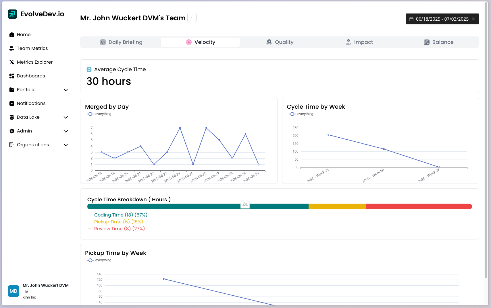Toggle 'everything' series in Merged by Day

click(x=99, y=114)
